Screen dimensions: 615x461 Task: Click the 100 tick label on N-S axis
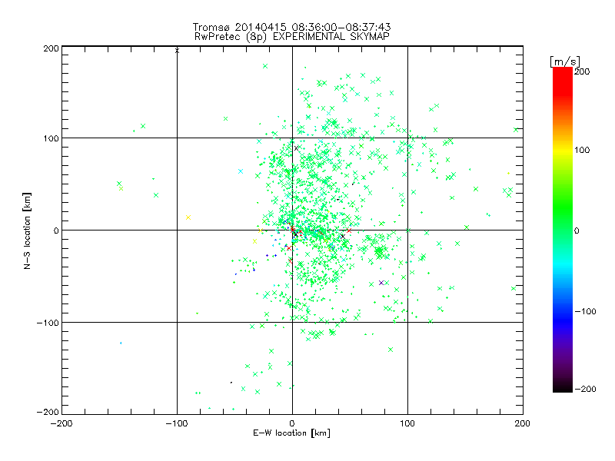[51, 138]
